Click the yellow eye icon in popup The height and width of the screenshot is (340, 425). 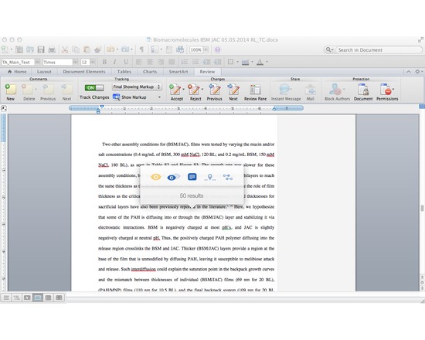pyautogui.click(x=156, y=177)
